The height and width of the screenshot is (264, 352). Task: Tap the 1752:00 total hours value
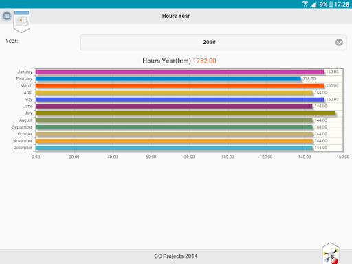point(204,60)
